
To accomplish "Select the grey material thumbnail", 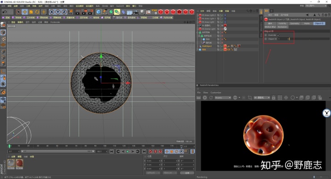I will [11, 163].
